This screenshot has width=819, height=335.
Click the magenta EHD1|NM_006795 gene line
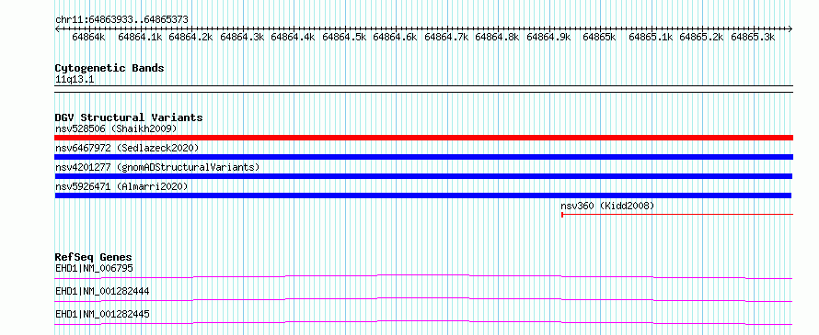(x=423, y=276)
